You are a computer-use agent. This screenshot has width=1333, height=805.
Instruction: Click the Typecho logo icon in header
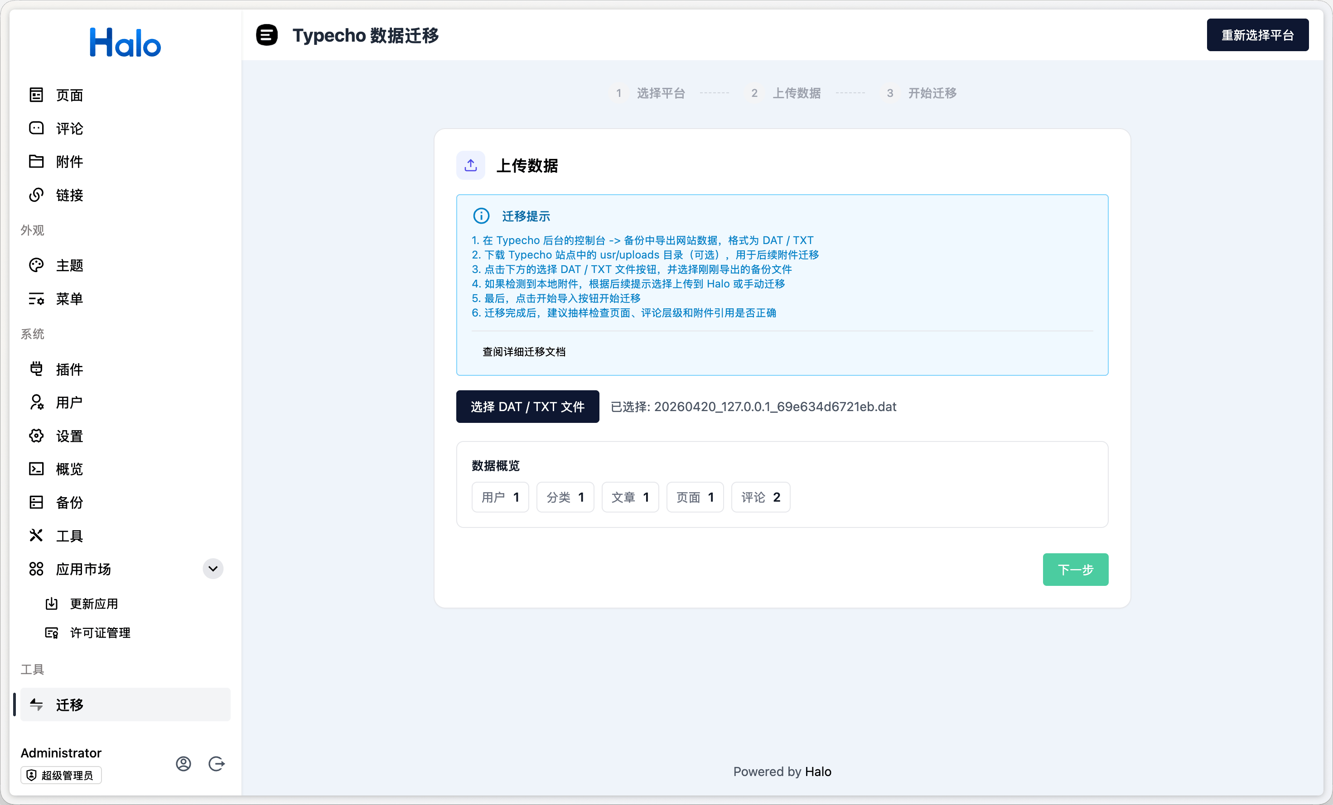267,35
